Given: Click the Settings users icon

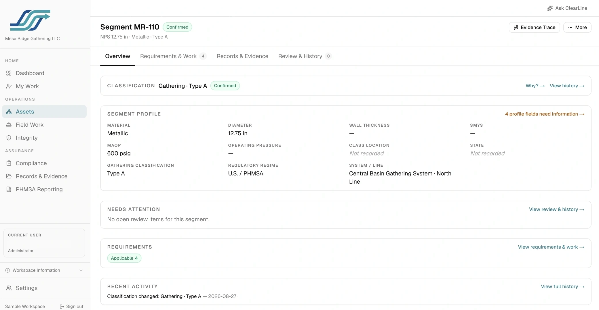Looking at the screenshot, I should tap(9, 288).
